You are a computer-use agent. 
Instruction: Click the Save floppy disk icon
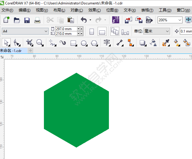27,20
